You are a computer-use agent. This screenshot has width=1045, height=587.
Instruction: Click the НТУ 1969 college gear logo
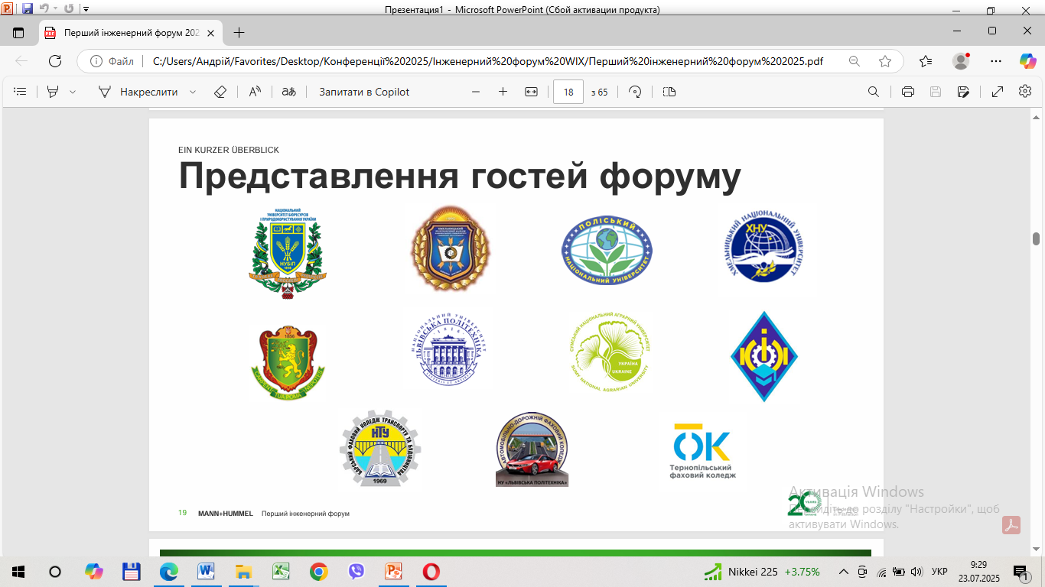tap(380, 449)
